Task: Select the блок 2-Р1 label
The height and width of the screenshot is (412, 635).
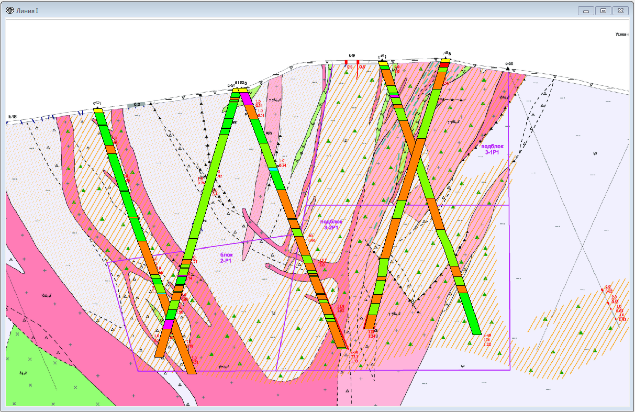Action: [x=227, y=257]
